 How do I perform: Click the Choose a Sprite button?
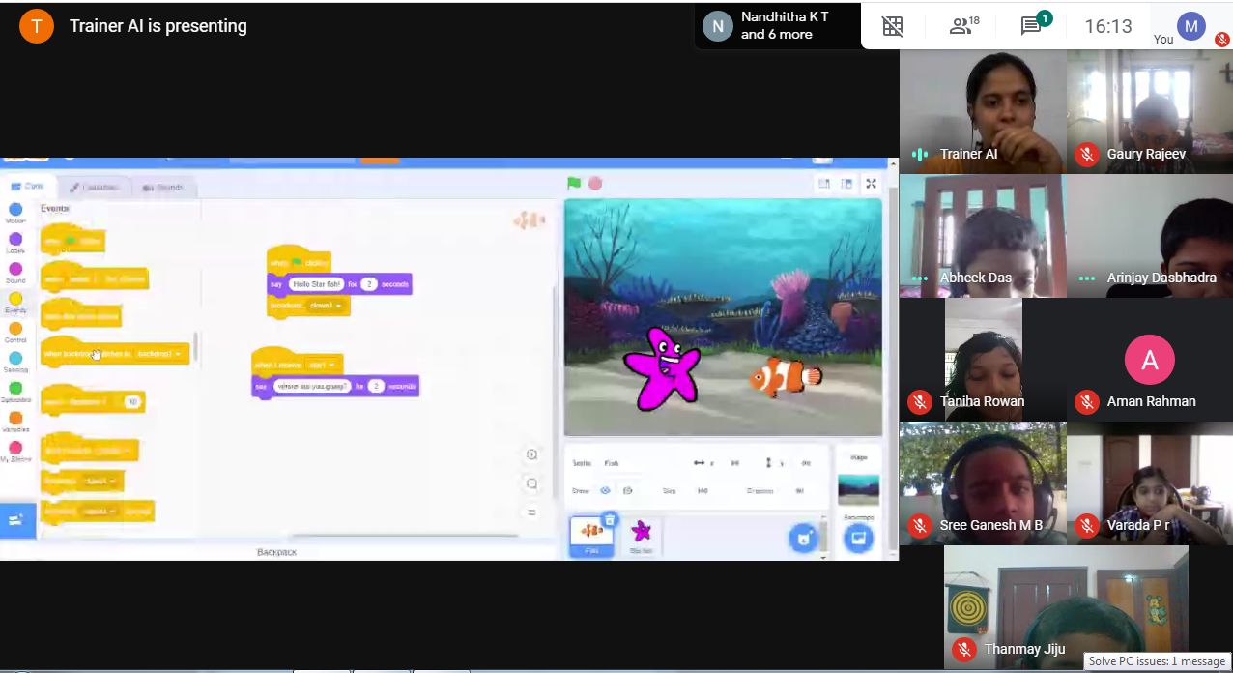pyautogui.click(x=803, y=539)
